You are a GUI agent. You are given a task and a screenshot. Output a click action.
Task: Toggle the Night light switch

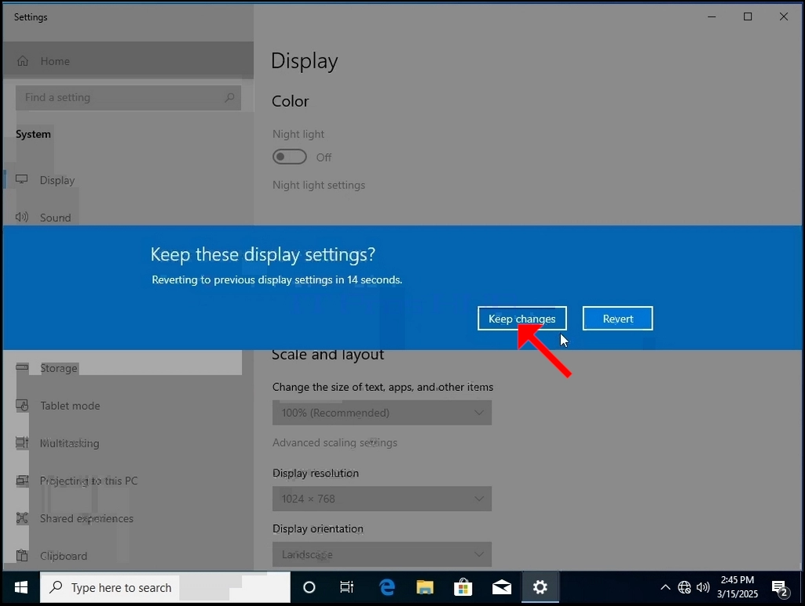pyautogui.click(x=290, y=157)
